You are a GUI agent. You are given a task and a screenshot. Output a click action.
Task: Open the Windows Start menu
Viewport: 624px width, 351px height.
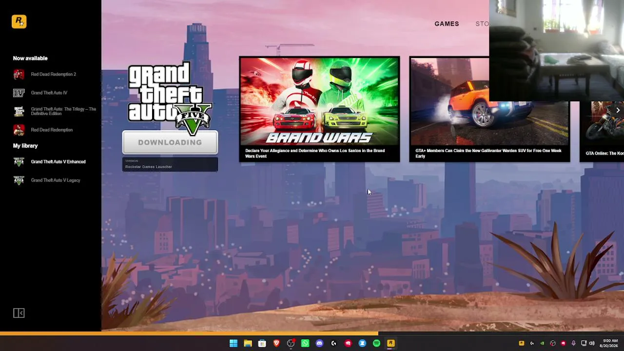[x=234, y=343]
